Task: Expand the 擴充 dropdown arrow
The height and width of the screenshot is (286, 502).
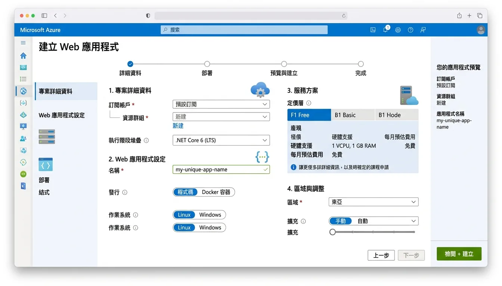Action: point(413,221)
